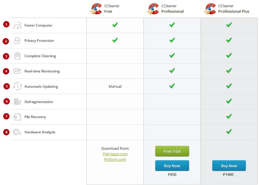Click the CCleaner Free logo icon

[x=96, y=9]
